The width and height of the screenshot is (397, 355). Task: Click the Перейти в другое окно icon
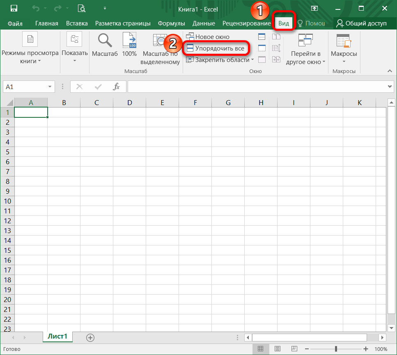click(x=305, y=41)
